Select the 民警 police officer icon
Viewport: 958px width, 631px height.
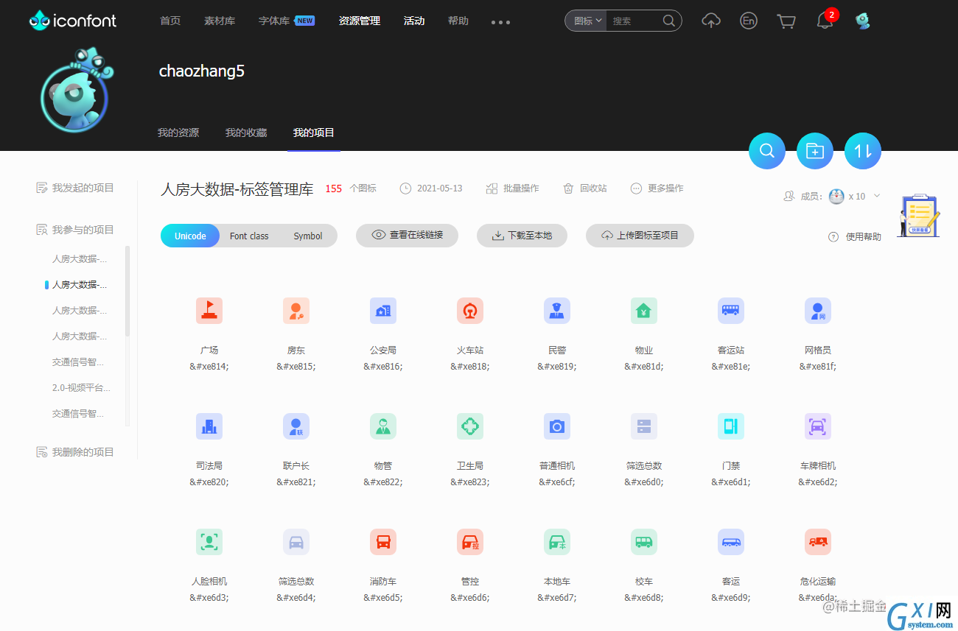[557, 311]
